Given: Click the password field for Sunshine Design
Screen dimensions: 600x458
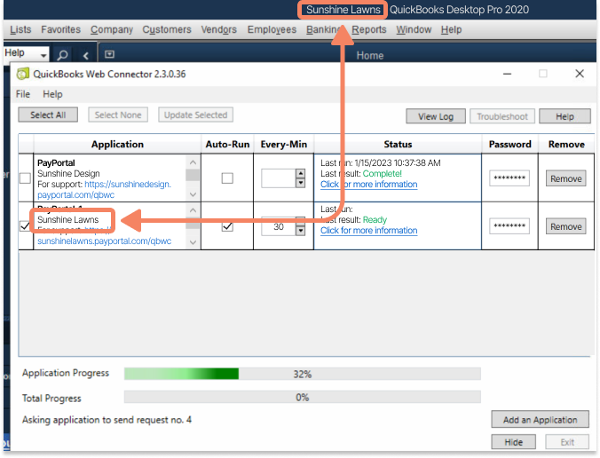Looking at the screenshot, I should (x=509, y=178).
